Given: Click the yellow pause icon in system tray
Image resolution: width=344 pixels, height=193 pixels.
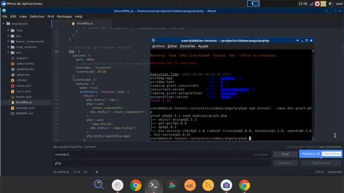Looking at the screenshot, I should point(323,4).
